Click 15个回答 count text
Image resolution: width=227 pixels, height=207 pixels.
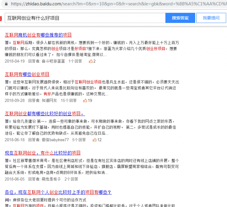point(68,100)
